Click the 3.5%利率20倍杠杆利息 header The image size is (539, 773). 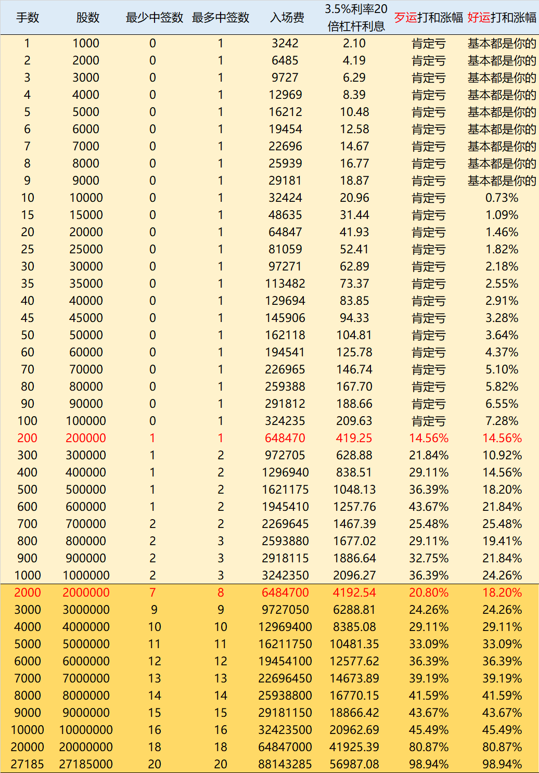[x=356, y=18]
